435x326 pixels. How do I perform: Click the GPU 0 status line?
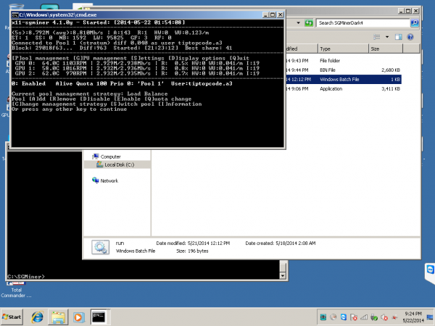[x=137, y=63]
